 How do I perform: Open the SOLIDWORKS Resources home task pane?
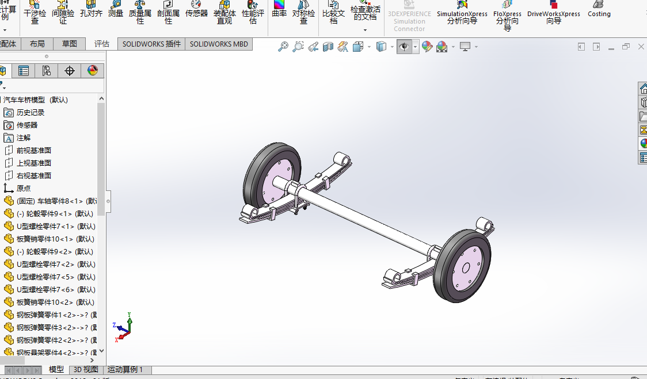pyautogui.click(x=643, y=88)
